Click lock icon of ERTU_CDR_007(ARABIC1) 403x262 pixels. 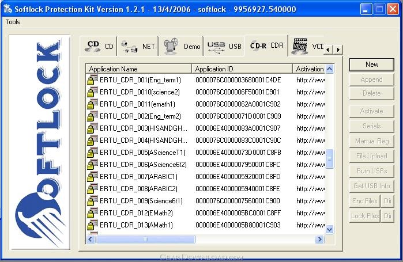(x=92, y=177)
